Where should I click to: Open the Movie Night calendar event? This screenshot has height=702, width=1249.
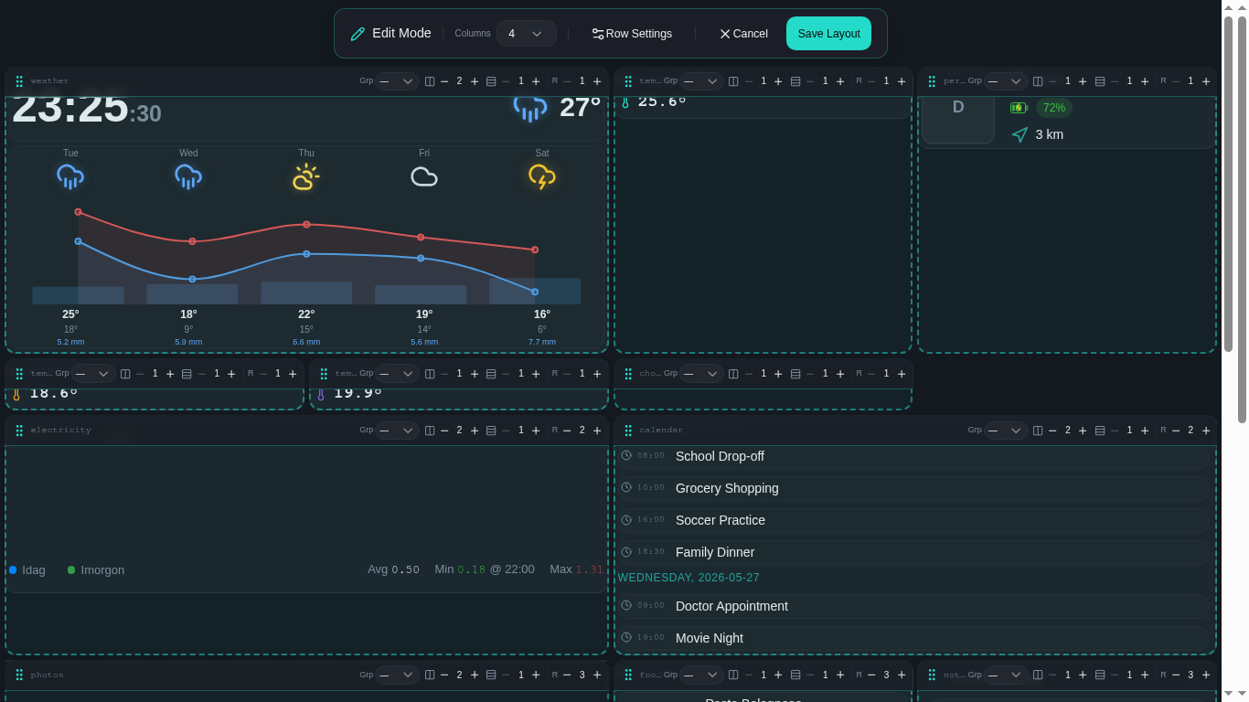tap(914, 638)
